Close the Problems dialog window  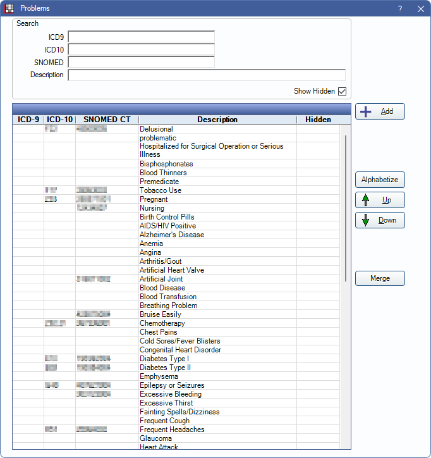coord(421,9)
